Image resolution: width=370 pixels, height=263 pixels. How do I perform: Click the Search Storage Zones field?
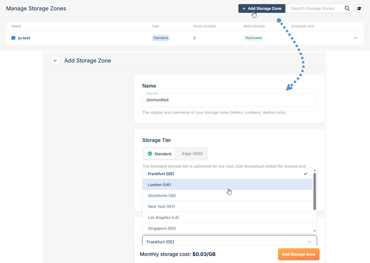point(314,8)
